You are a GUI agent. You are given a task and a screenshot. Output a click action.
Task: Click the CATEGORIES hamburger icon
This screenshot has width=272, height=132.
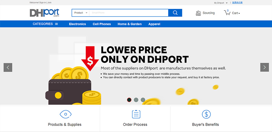56,24
